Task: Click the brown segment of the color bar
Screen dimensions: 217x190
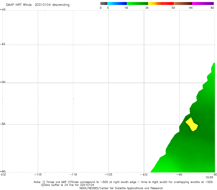Action: pyautogui.click(x=183, y=4)
